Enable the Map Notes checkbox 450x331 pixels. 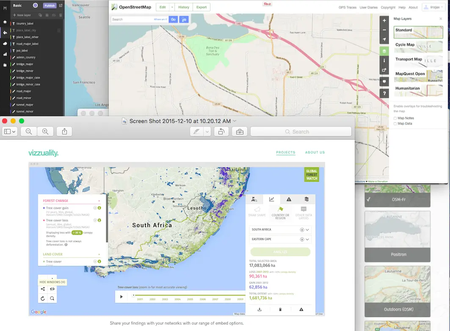395,118
